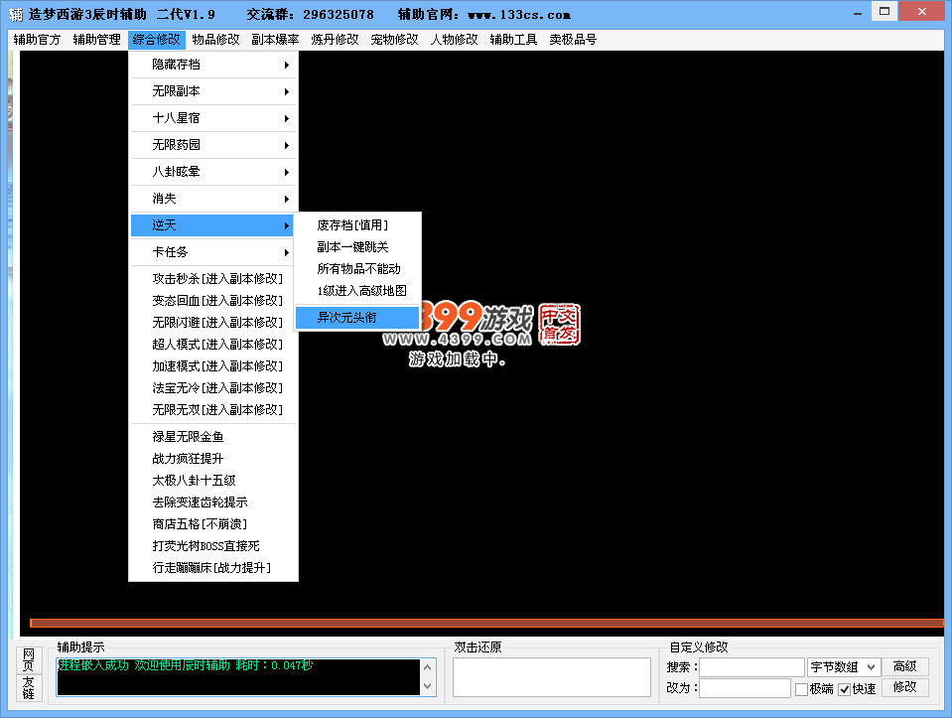The height and width of the screenshot is (718, 952).
Task: Click the 修改 button
Action: 904,687
